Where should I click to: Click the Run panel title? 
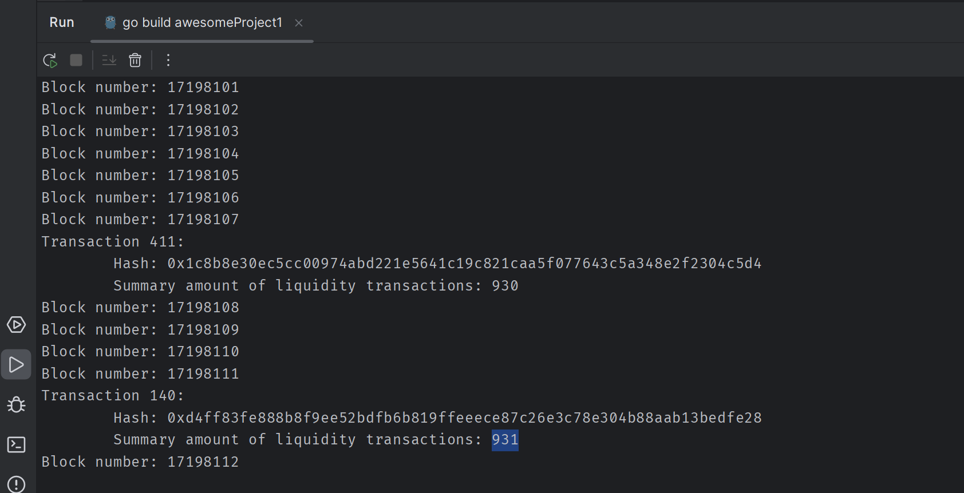62,22
